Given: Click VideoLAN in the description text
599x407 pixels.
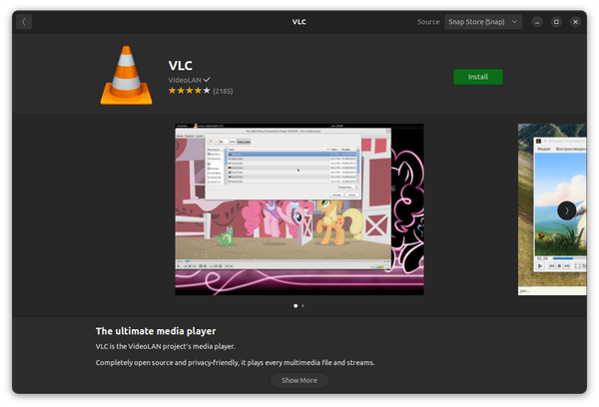Looking at the screenshot, I should pyautogui.click(x=144, y=345).
